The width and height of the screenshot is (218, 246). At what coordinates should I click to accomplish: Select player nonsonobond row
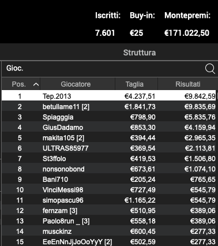click(109, 169)
